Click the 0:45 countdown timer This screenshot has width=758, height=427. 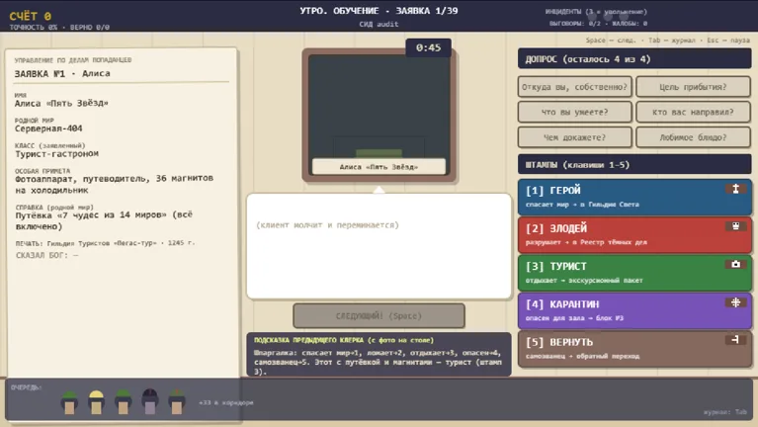[428, 47]
